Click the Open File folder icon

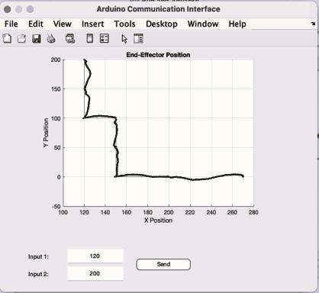(x=21, y=39)
